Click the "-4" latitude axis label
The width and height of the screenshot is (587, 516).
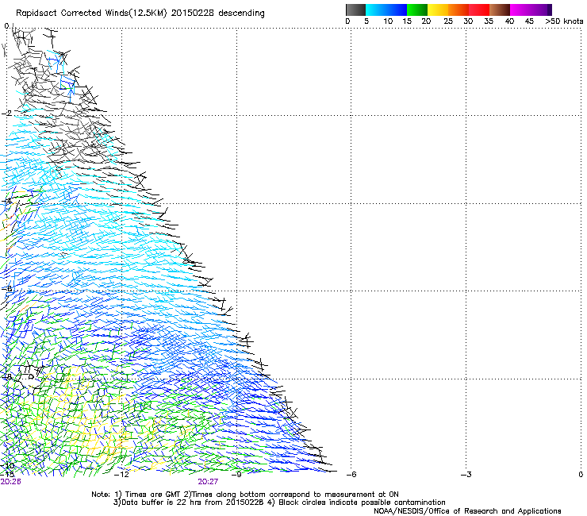[6, 201]
